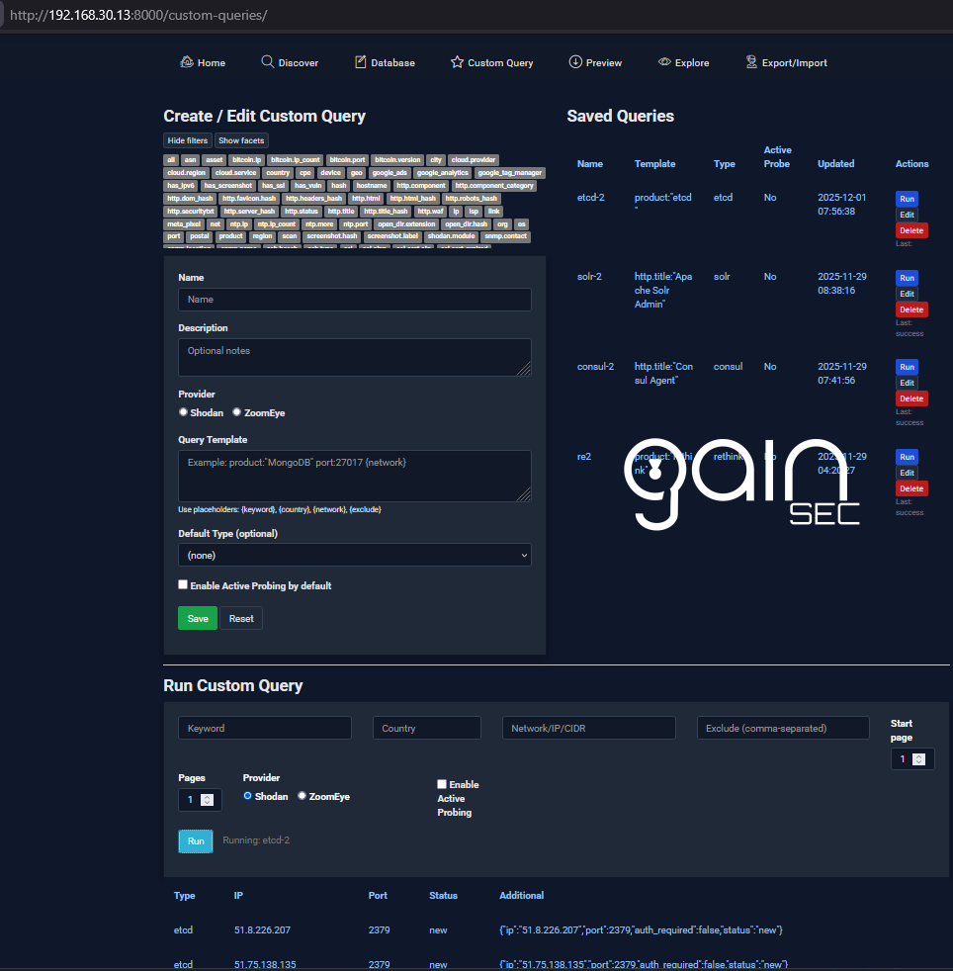The height and width of the screenshot is (971, 953).
Task: Open the Default Type dropdown
Action: (354, 554)
